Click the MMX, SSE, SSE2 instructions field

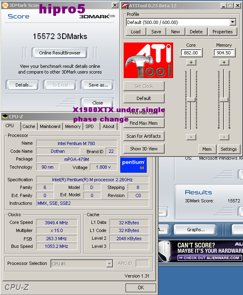point(92,203)
